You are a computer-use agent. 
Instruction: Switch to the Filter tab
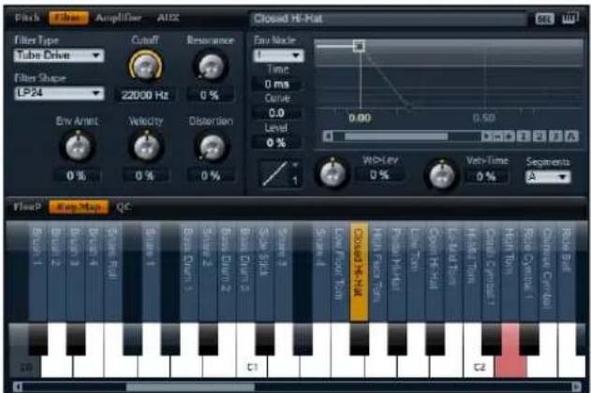(68, 18)
